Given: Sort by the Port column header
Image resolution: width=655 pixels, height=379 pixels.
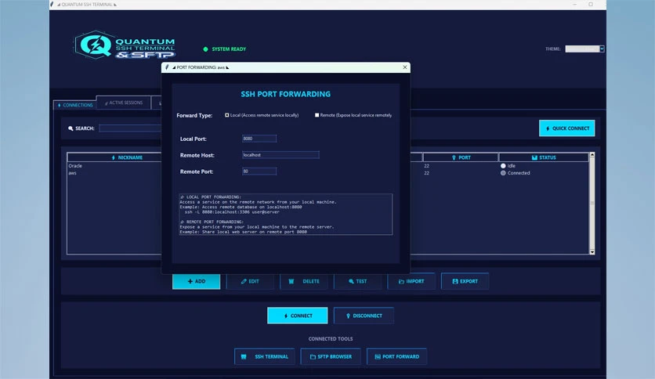Looking at the screenshot, I should 461,157.
